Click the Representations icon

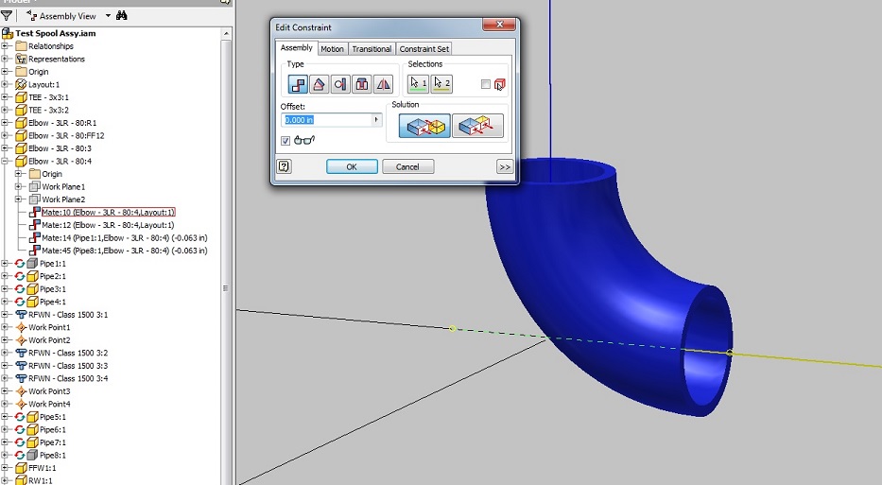21,59
